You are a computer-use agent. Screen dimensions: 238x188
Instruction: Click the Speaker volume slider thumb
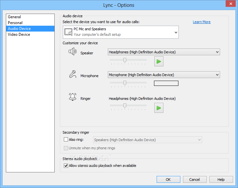pyautogui.click(x=125, y=60)
